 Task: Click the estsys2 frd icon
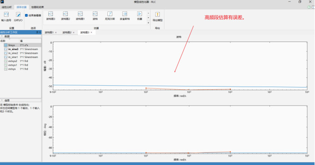(x=5, y=61)
